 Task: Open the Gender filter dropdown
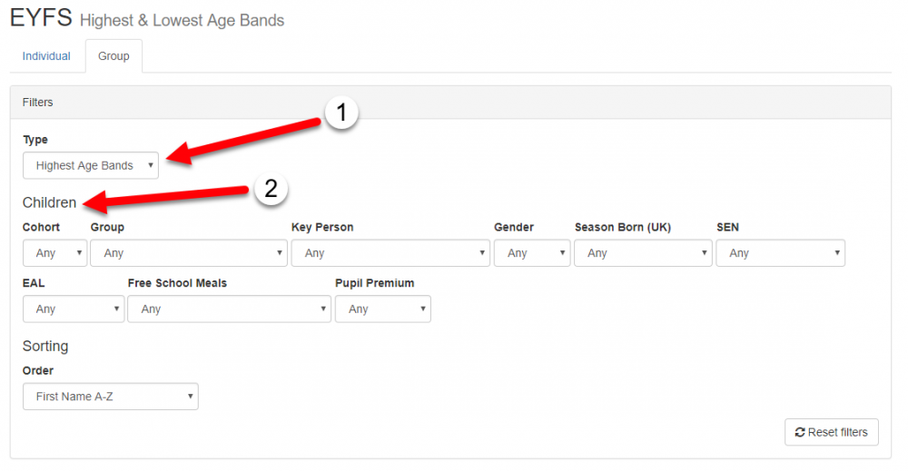coord(532,253)
